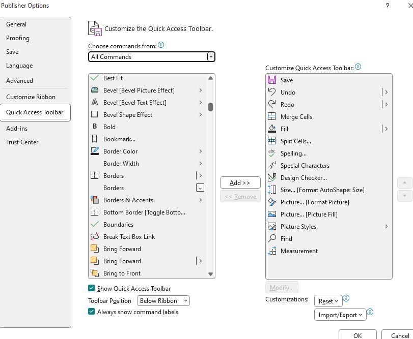Select the Bookmark icon
Image resolution: width=413 pixels, height=339 pixels.
[x=95, y=139]
